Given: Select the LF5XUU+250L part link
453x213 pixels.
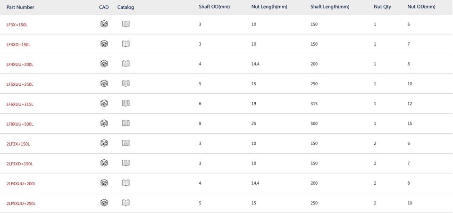Looking at the screenshot, I should tap(20, 84).
